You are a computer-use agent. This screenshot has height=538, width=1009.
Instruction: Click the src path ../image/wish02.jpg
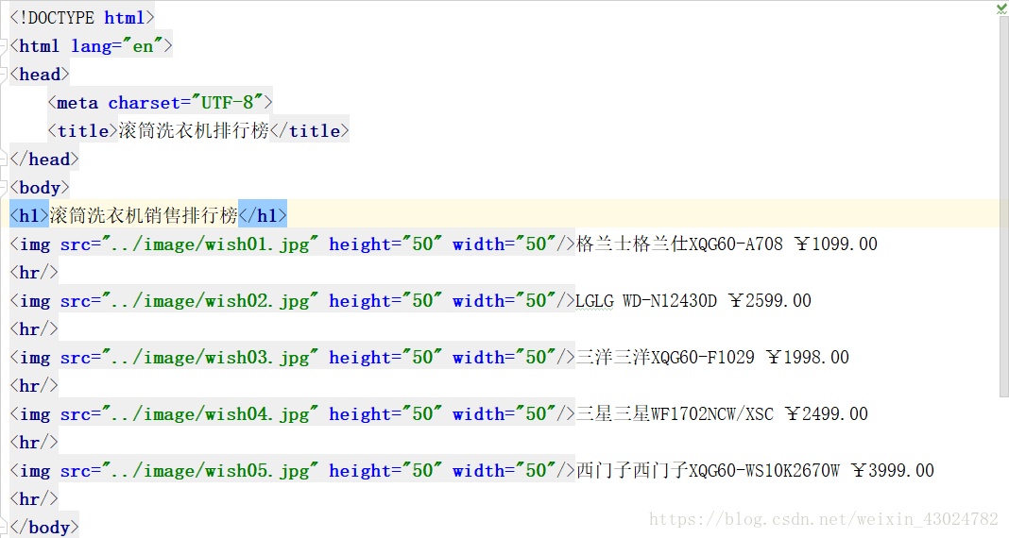coord(210,301)
